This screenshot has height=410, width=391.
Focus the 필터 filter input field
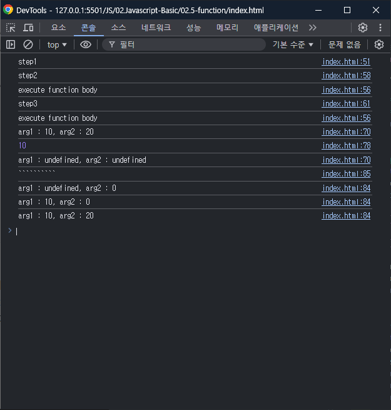pyautogui.click(x=184, y=44)
